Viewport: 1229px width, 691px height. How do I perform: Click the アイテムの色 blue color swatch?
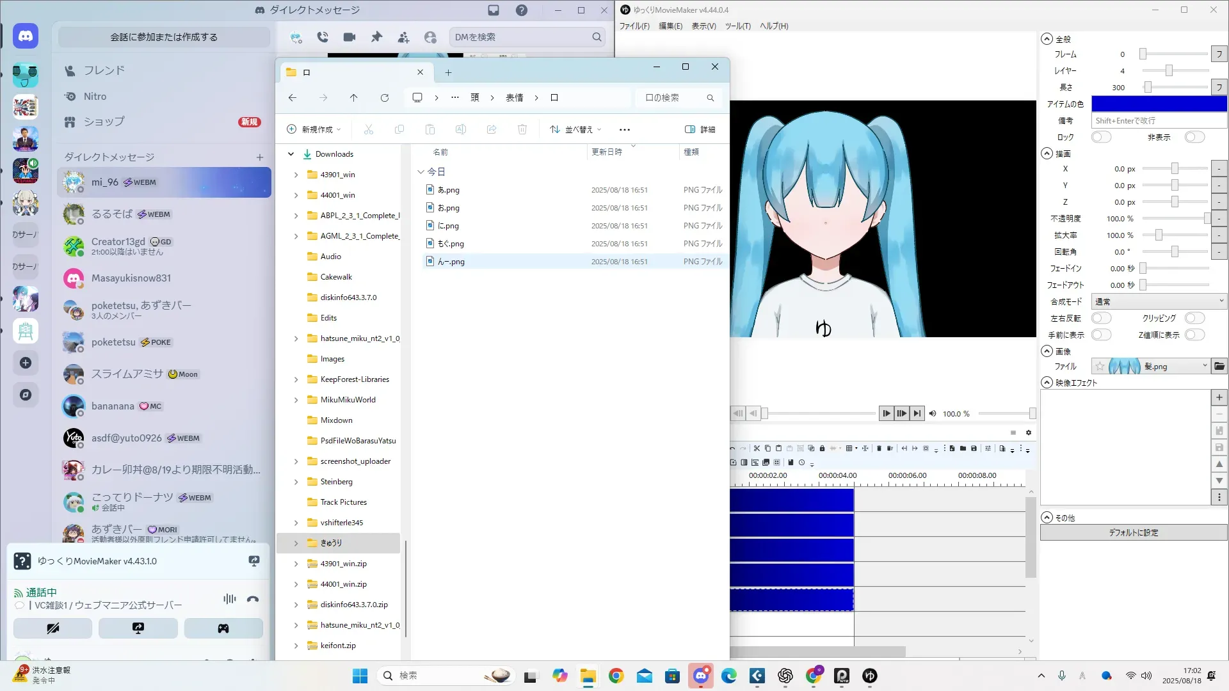(1159, 104)
